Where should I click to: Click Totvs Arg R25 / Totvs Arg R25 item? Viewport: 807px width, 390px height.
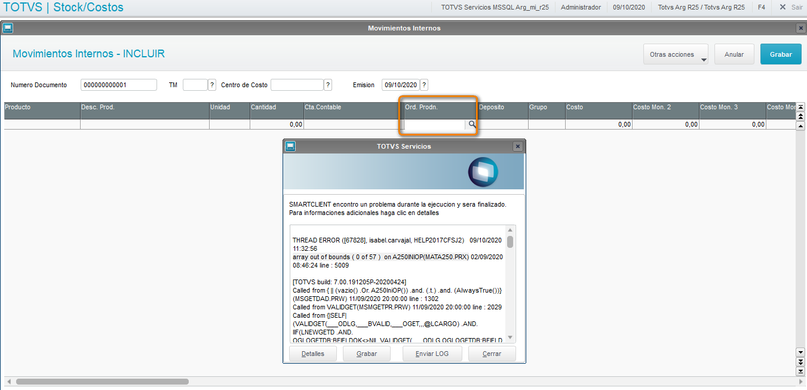click(701, 7)
